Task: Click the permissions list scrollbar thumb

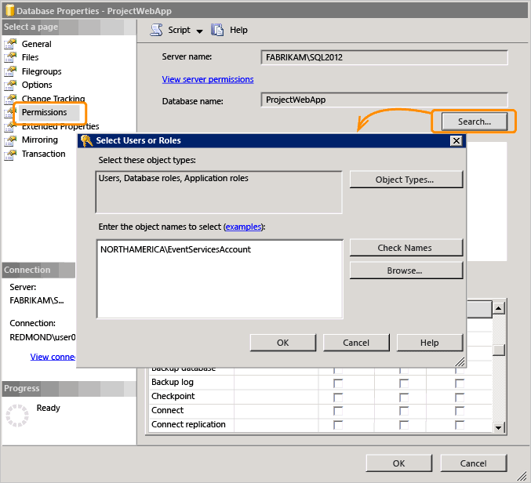Action: click(499, 350)
